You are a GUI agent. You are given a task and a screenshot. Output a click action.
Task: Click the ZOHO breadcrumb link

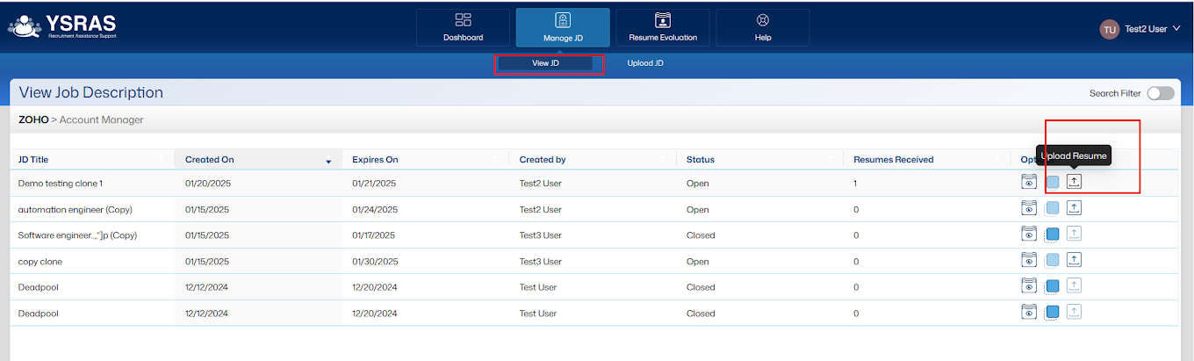pos(33,119)
